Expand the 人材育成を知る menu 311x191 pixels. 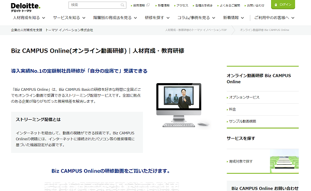point(29,18)
